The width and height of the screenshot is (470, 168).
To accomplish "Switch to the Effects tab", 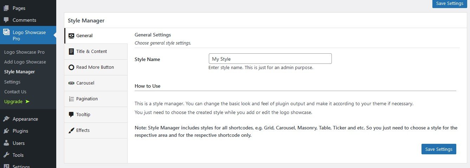I will tap(96, 130).
